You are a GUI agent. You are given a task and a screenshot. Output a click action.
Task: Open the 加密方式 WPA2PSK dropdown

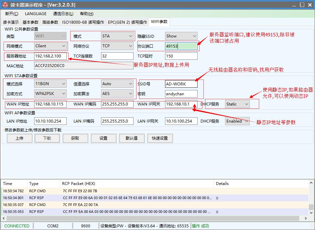click(x=51, y=94)
